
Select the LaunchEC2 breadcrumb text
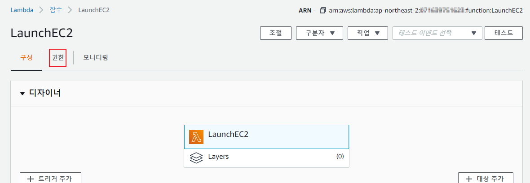(x=94, y=10)
